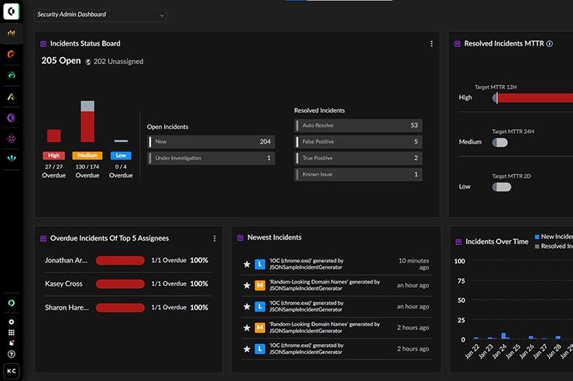573x381 pixels.
Task: Expand the Security Admin Dashboard dropdown
Action: [x=100, y=15]
